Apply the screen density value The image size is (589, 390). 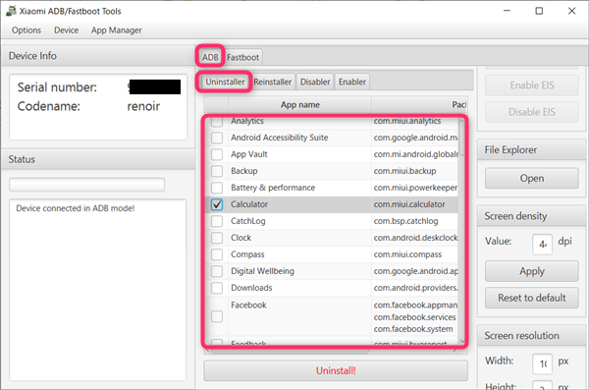(x=531, y=271)
